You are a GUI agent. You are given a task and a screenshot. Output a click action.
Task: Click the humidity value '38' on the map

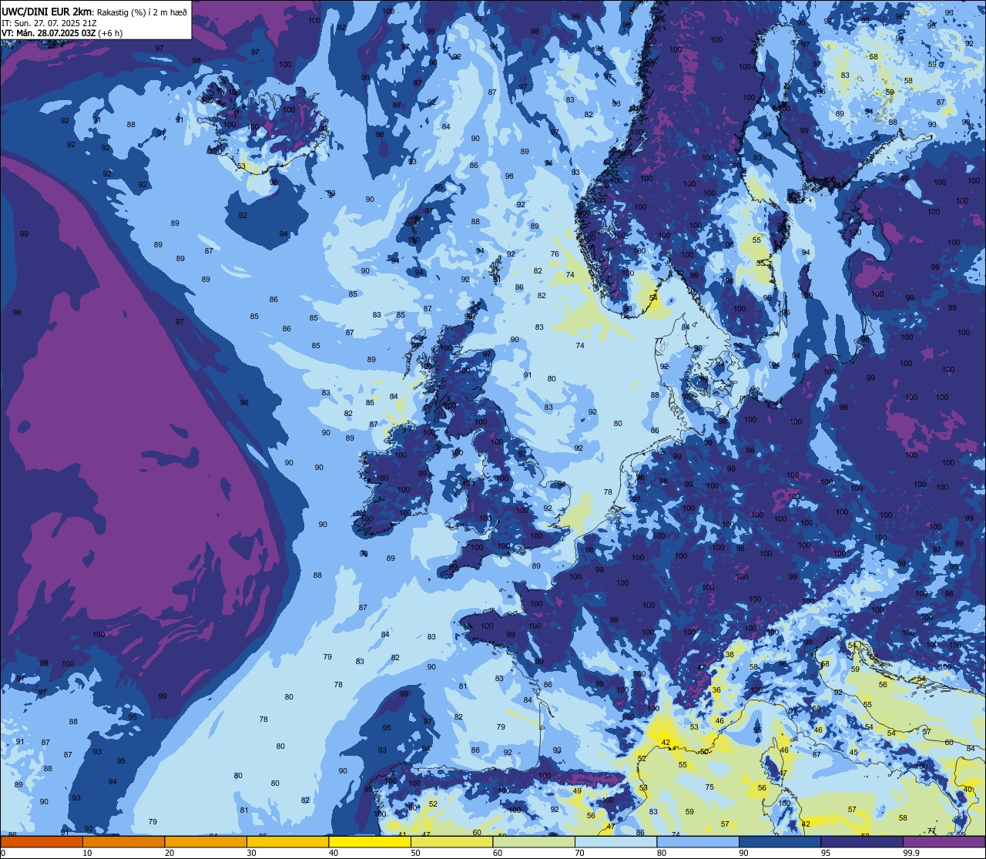pyautogui.click(x=729, y=654)
